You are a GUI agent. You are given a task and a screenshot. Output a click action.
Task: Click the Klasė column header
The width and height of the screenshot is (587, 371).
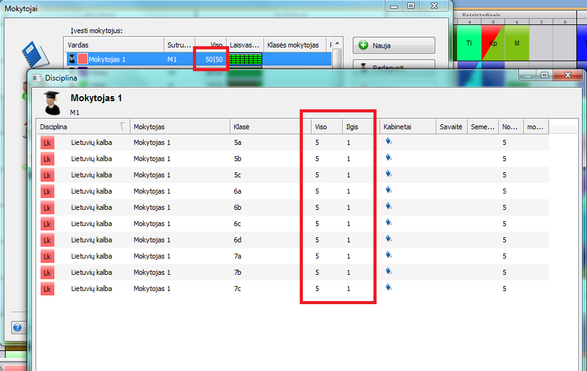click(x=269, y=127)
